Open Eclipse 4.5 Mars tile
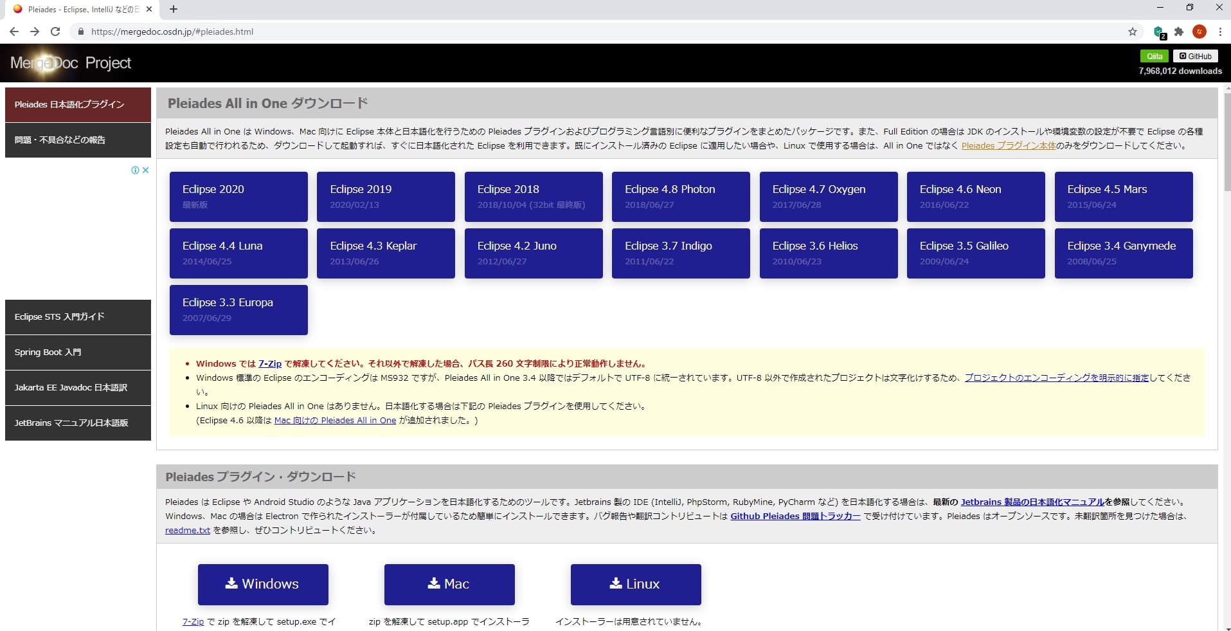 pos(1124,196)
